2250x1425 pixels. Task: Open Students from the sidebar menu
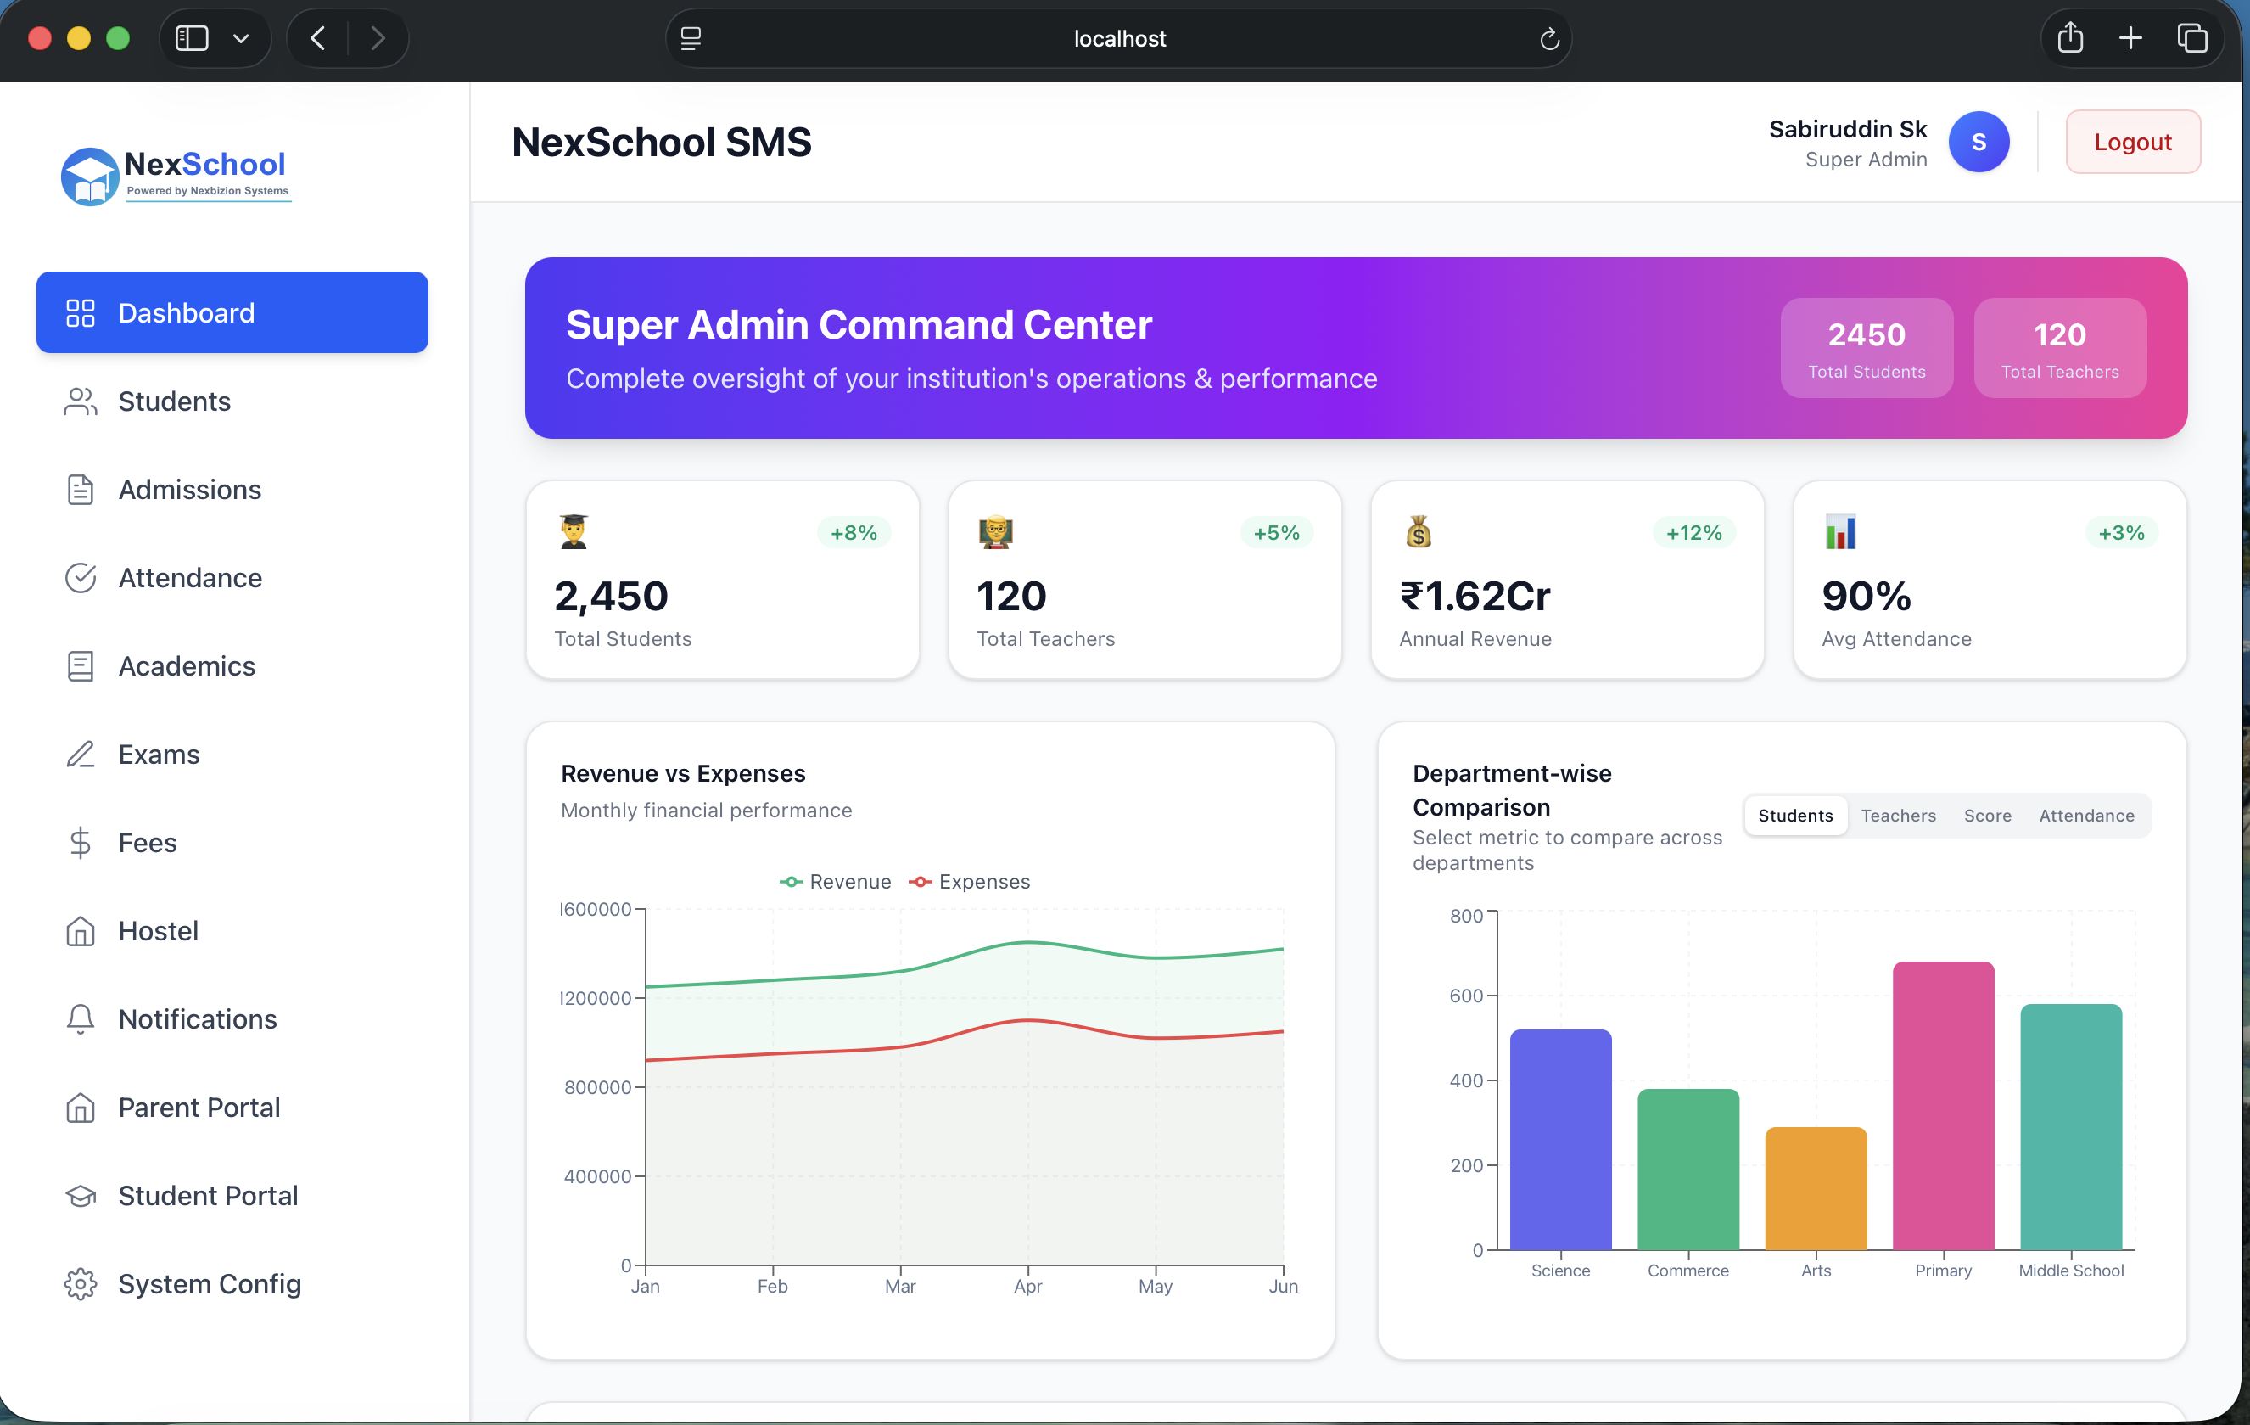pyautogui.click(x=232, y=401)
